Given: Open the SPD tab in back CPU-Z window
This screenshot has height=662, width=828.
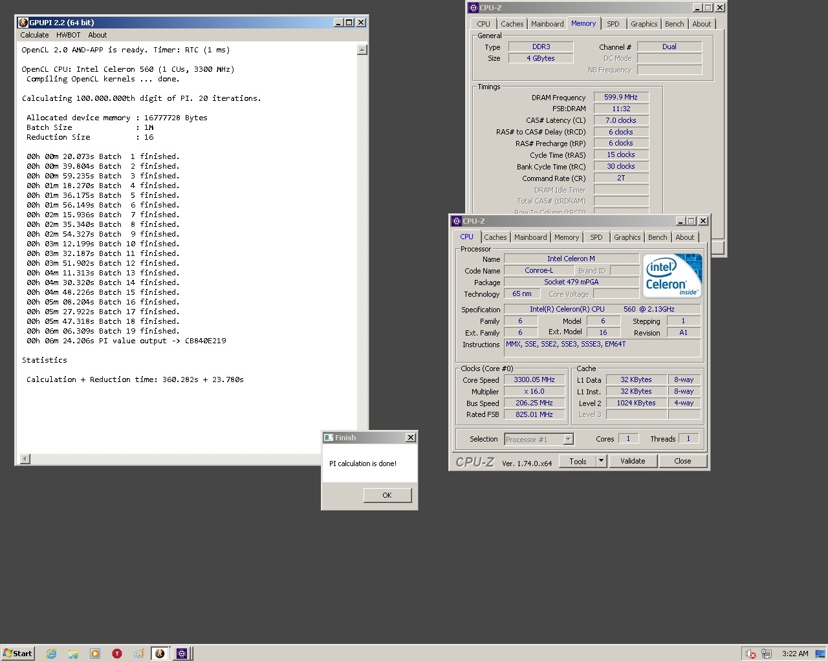Looking at the screenshot, I should [x=613, y=24].
